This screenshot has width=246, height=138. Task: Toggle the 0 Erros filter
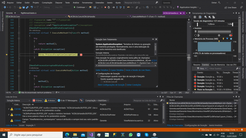click(x=37, y=100)
